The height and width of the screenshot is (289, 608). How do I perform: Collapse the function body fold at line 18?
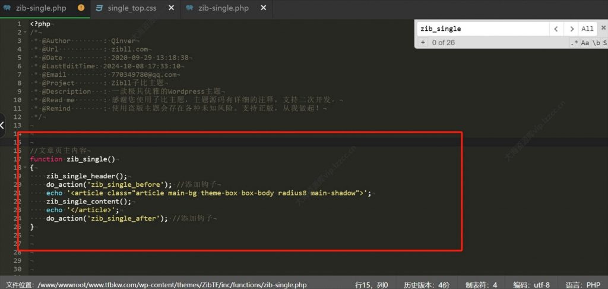coord(26,168)
